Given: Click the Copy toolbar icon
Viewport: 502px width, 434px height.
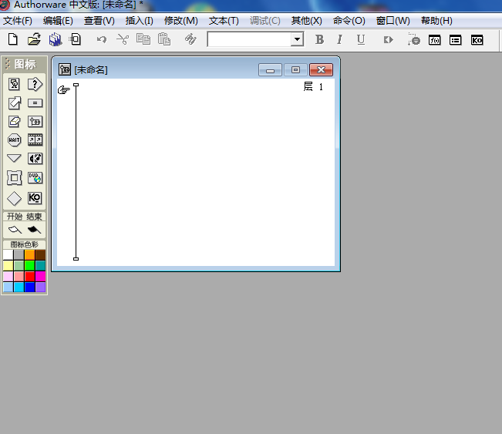Looking at the screenshot, I should 143,39.
